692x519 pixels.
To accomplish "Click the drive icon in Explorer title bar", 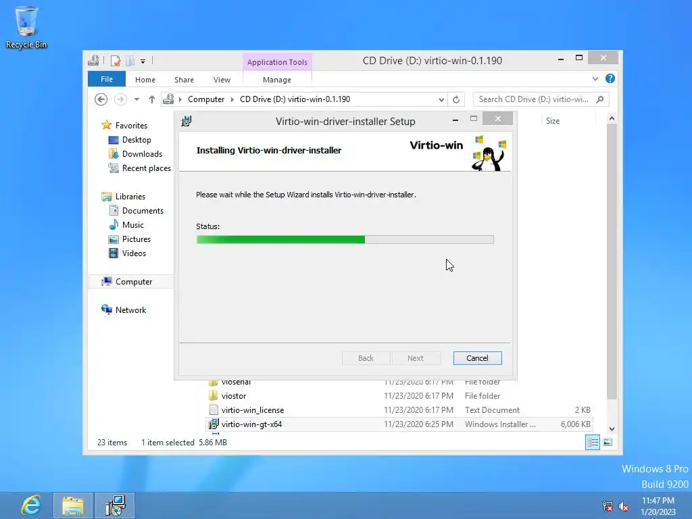I will coord(93,60).
